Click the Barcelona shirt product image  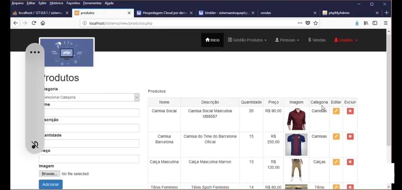coord(296,145)
